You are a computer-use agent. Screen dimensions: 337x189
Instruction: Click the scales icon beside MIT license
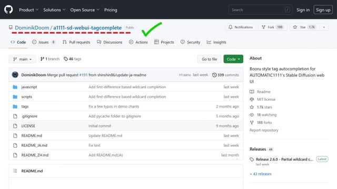[x=252, y=99]
